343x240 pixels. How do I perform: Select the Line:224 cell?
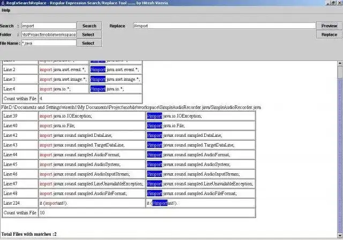[20, 203]
